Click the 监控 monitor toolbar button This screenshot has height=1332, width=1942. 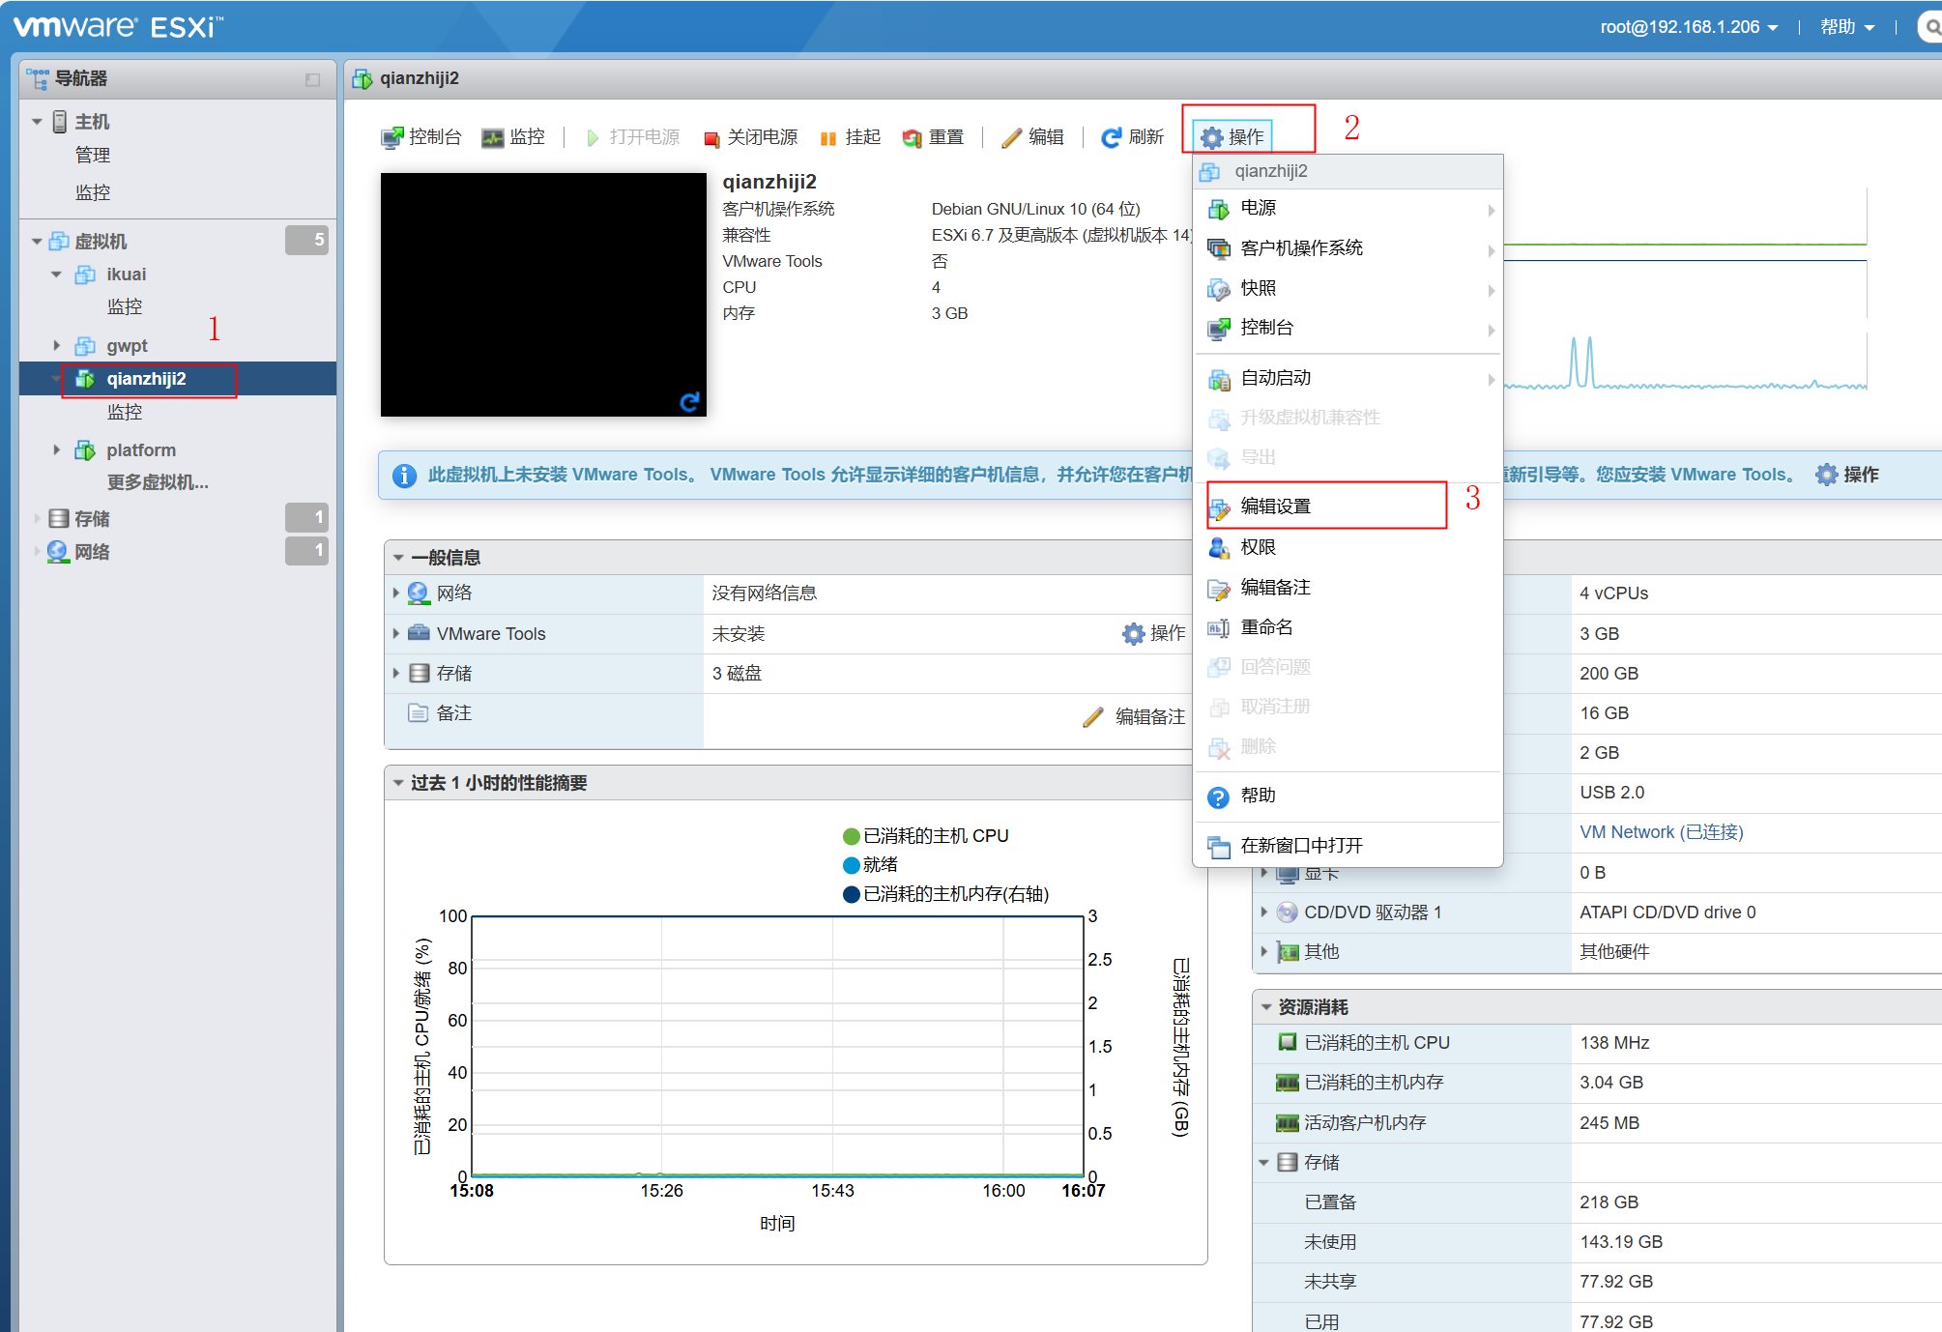coord(513,137)
